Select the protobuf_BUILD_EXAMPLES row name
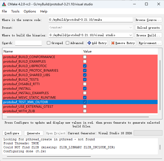 tap(24, 61)
